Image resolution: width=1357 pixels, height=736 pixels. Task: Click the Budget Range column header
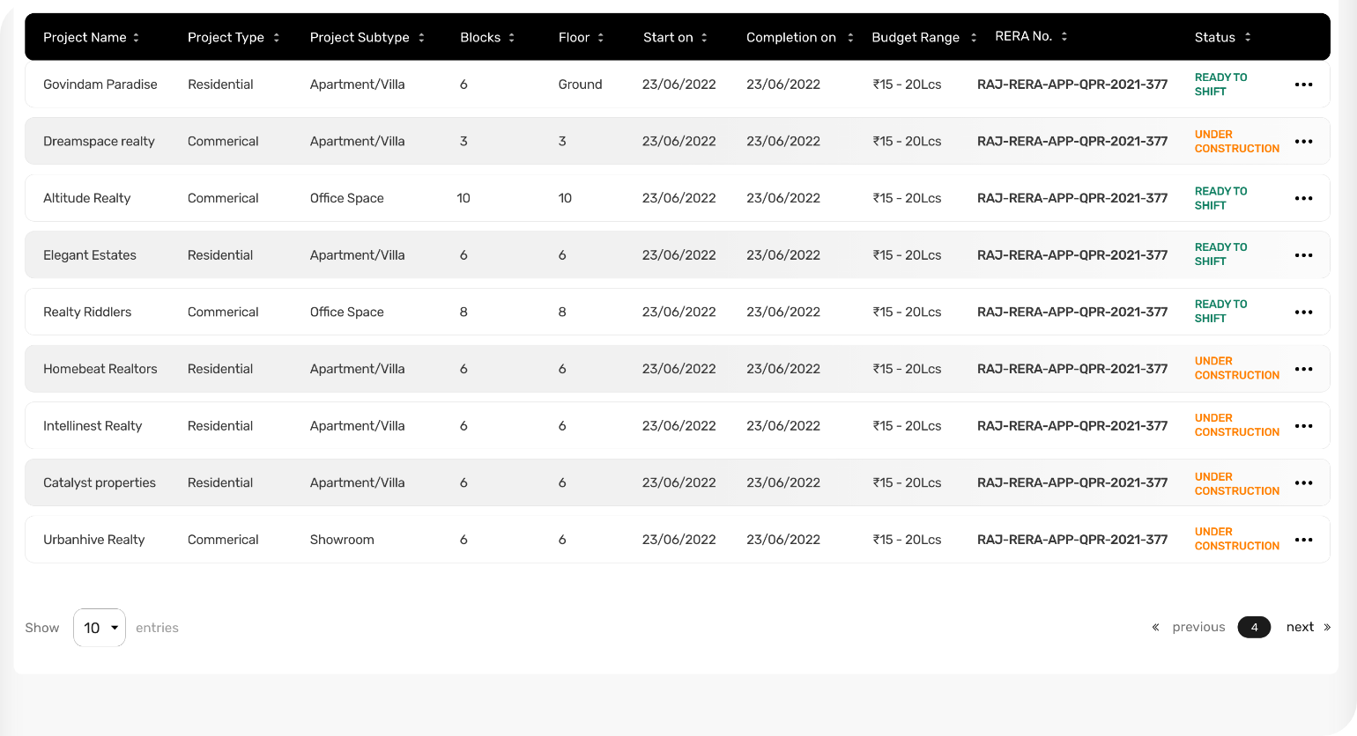click(x=916, y=38)
